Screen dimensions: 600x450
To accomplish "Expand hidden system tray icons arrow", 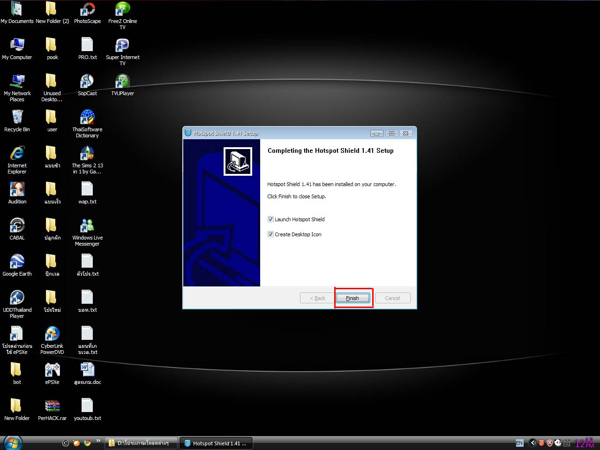I will click(x=532, y=443).
